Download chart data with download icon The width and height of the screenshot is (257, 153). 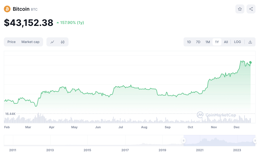point(250,42)
